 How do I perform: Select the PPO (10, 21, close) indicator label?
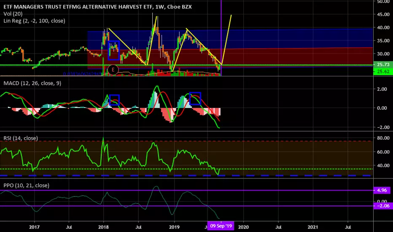[x=26, y=185]
